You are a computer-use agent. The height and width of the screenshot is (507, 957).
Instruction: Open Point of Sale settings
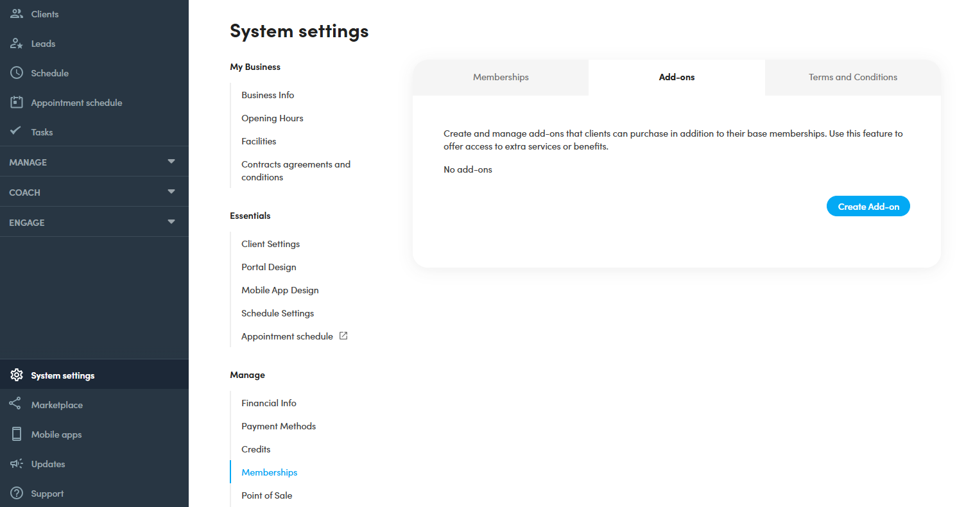266,495
